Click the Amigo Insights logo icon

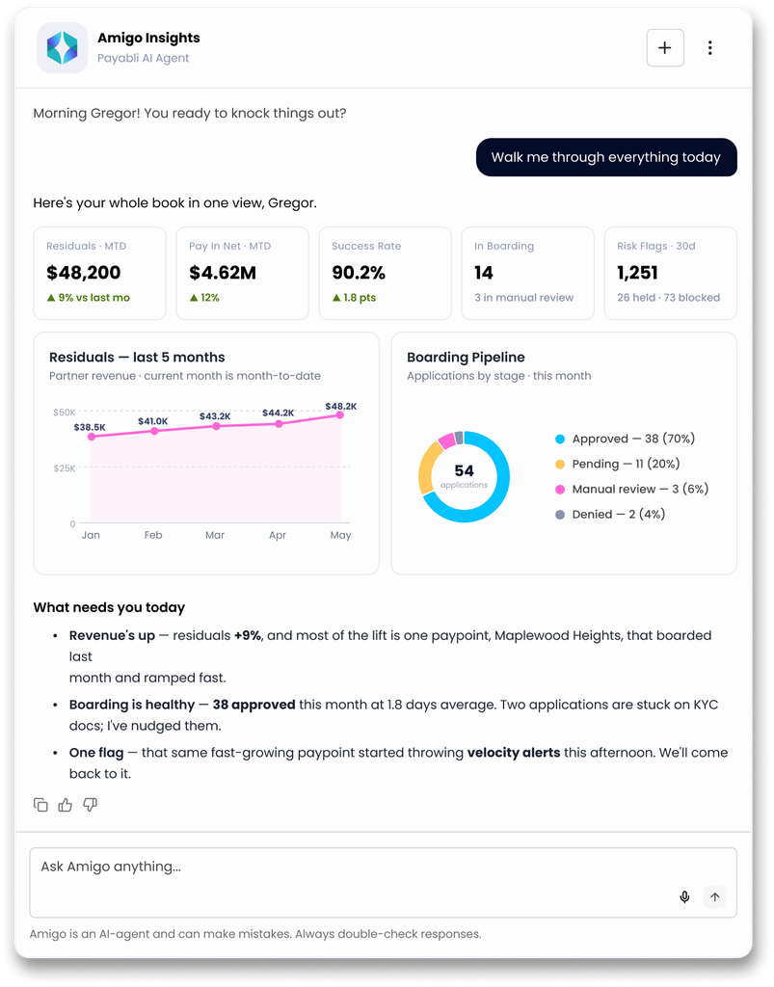[63, 48]
